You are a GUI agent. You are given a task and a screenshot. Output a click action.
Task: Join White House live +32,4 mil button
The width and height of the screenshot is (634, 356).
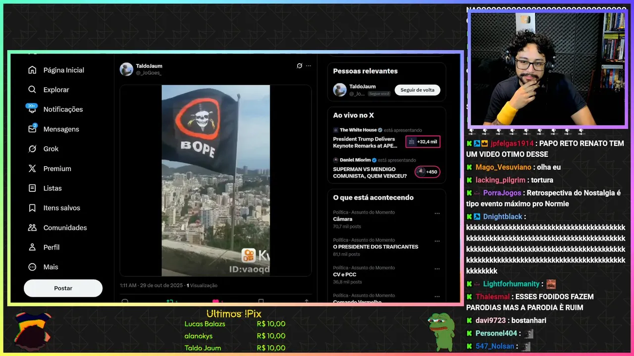[423, 141]
